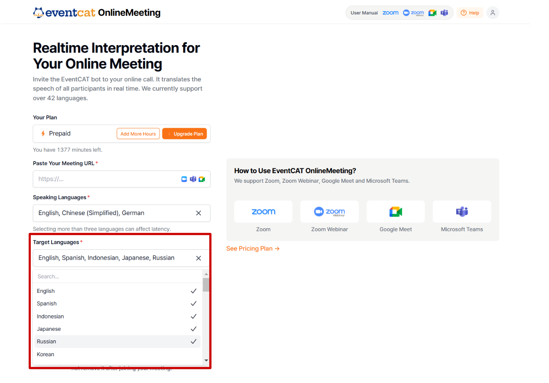
Task: Deselect Spanish in target languages list
Action: [117, 304]
